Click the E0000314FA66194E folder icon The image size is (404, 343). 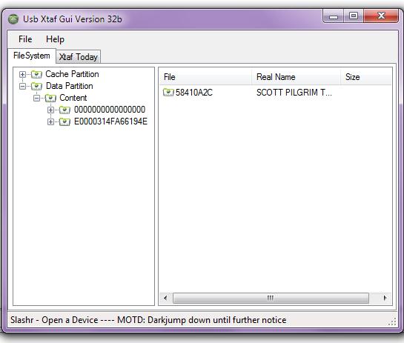click(64, 121)
